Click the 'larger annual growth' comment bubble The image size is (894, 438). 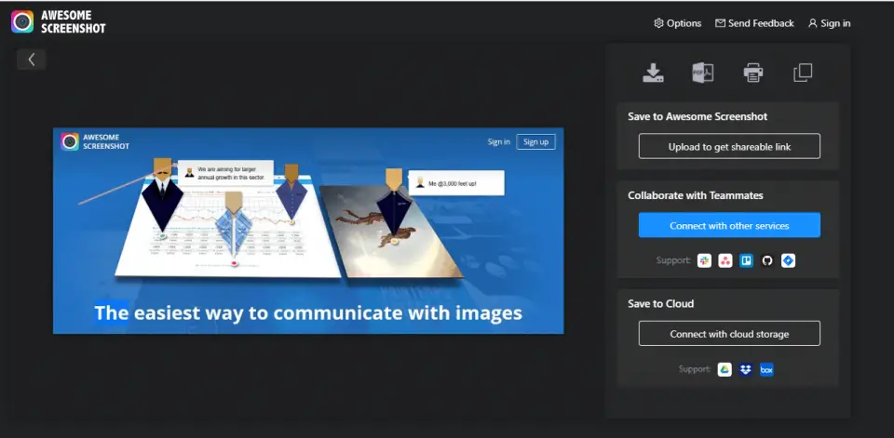coord(225,173)
